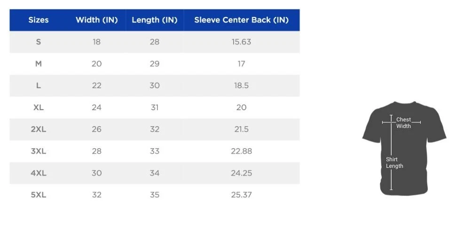This screenshot has height=225, width=455.
Task: Click the 15.63 sleeve value for size S
Action: [241, 42]
